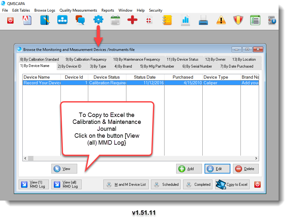Open the PDF document toolbar icon

coord(27,19)
